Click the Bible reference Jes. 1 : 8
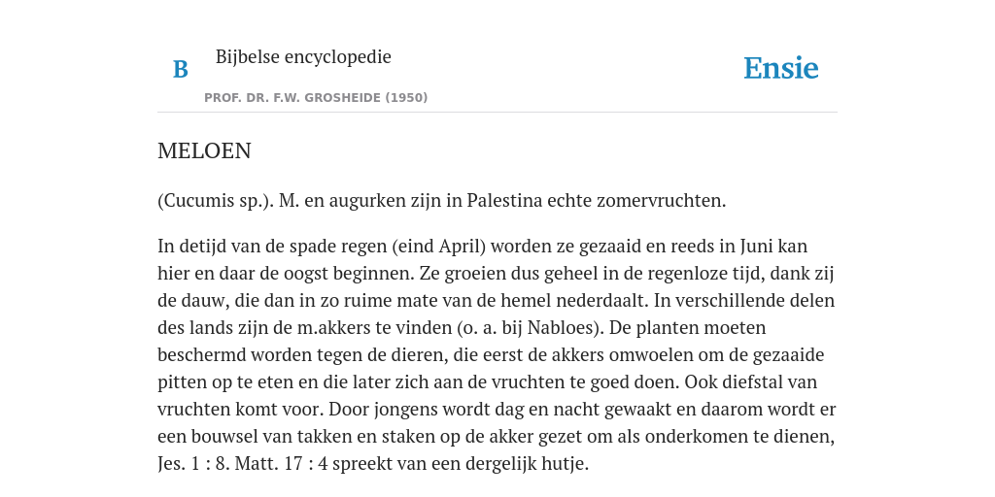 [x=193, y=464]
